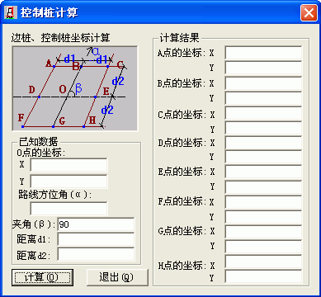Image resolution: width=321 pixels, height=297 pixels.
Task: Click the D点 X result field
Action: tap(263, 143)
